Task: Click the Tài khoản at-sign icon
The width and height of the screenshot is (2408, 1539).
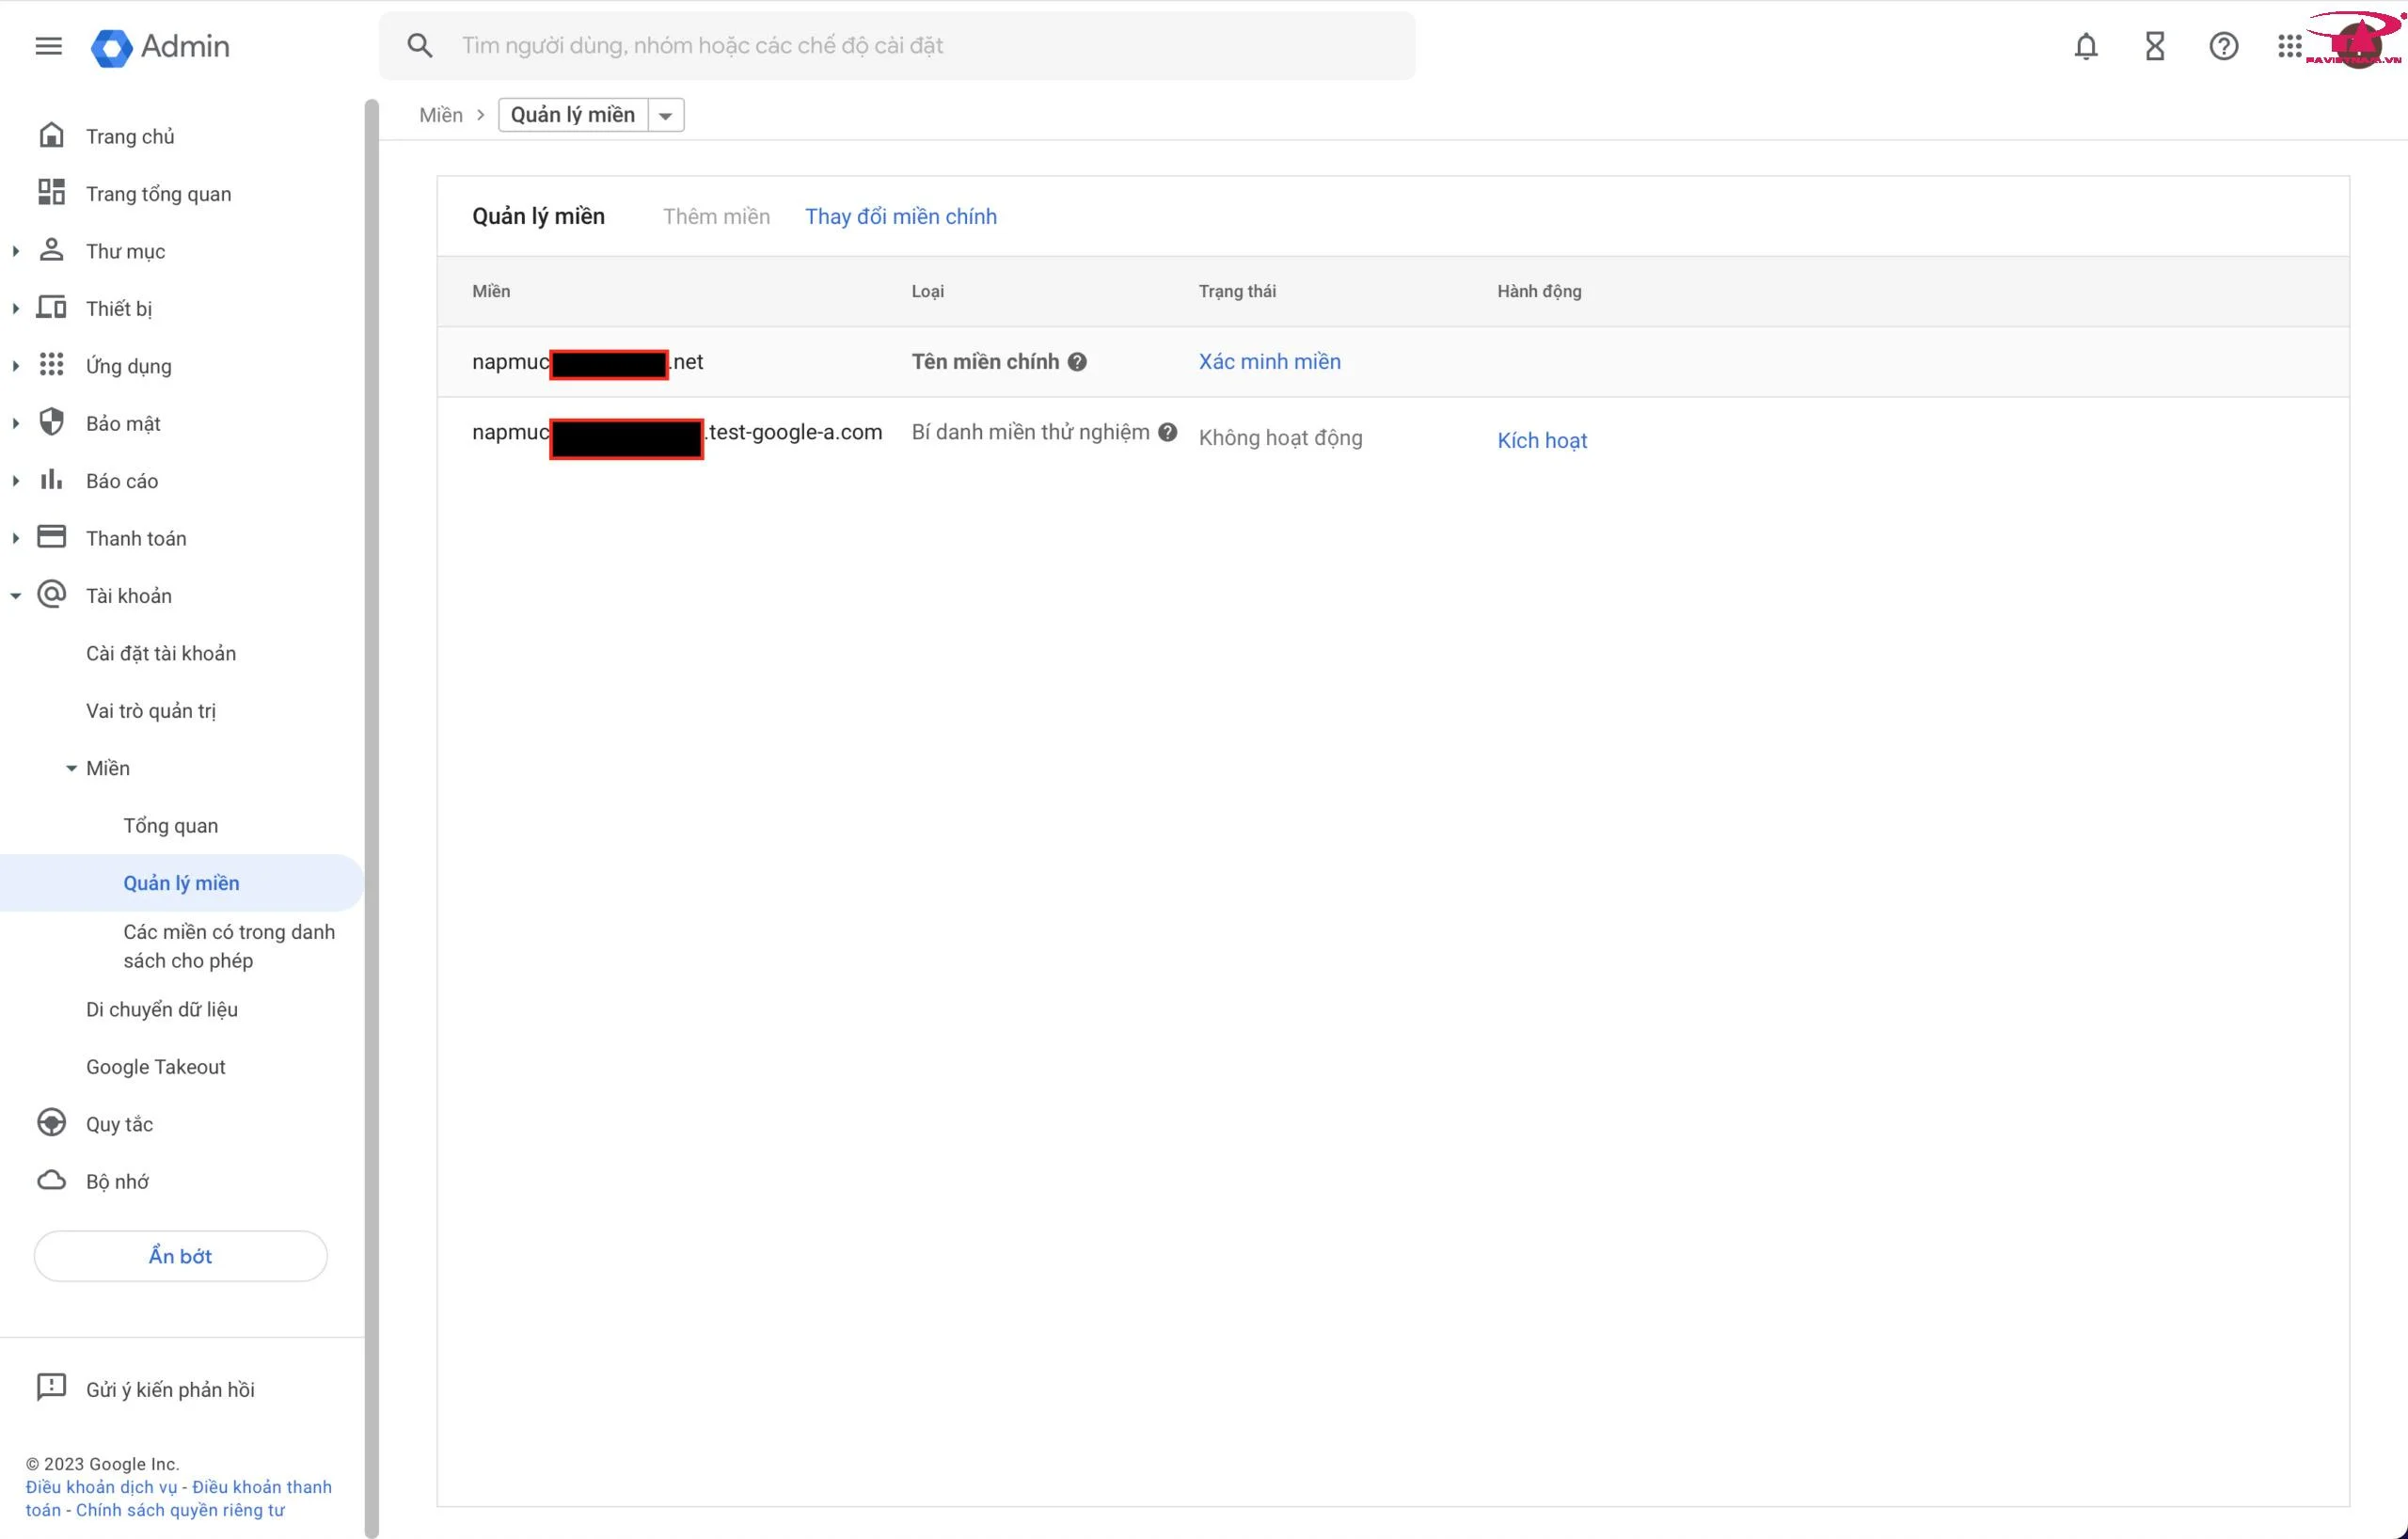Action: [x=51, y=594]
